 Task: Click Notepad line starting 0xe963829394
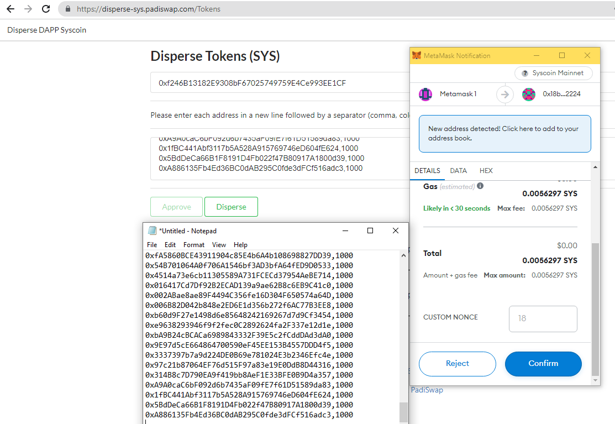[249, 325]
